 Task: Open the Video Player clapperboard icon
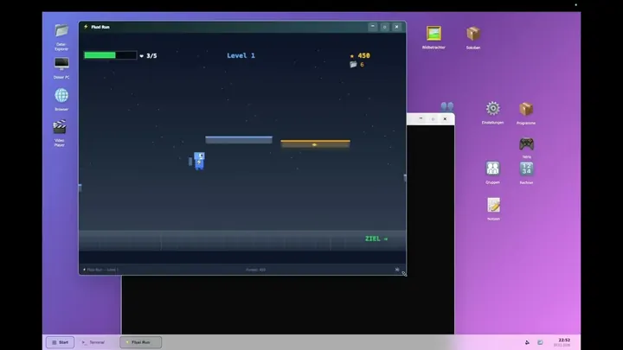coord(60,133)
